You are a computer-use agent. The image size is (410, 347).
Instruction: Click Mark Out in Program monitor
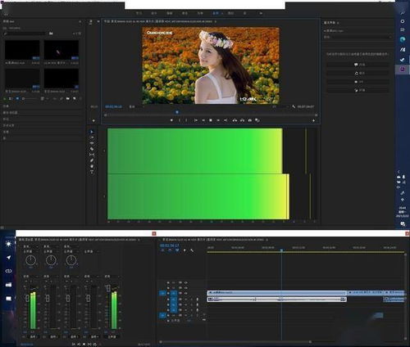pos(186,120)
